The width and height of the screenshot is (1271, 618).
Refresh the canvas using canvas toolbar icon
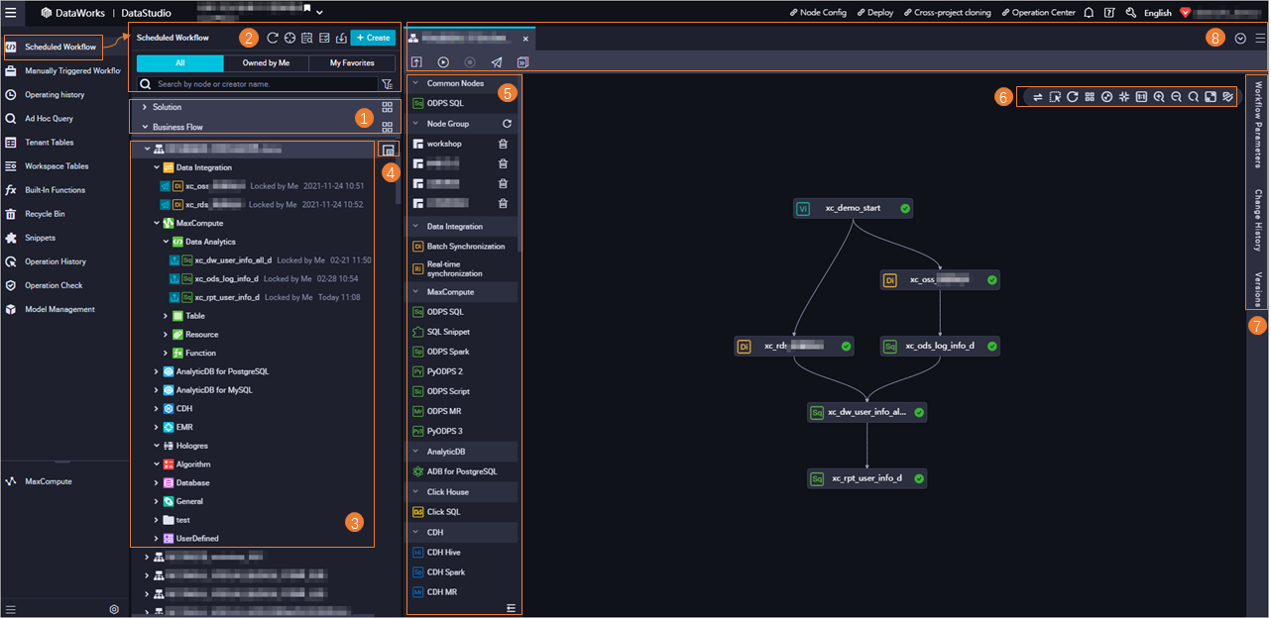[1072, 97]
